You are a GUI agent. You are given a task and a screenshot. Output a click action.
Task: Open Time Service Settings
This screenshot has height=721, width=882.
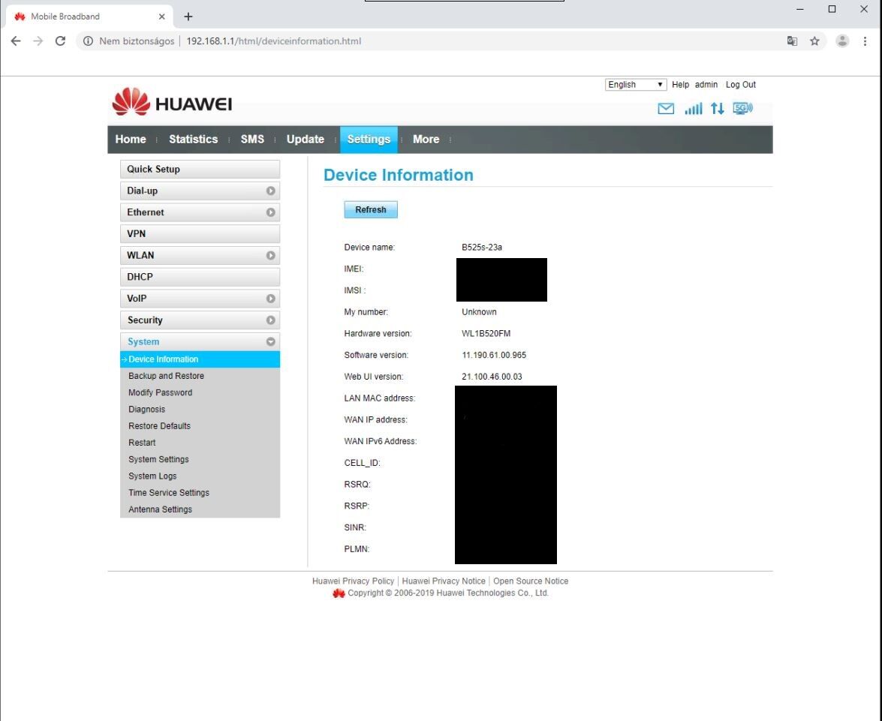click(168, 493)
